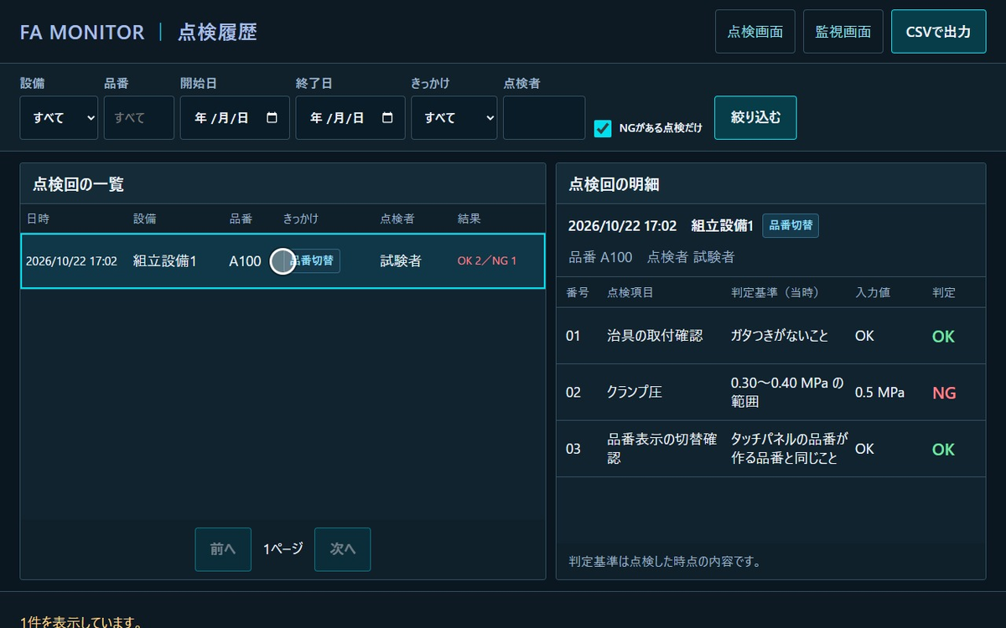Click the OK 2／NG 1 result cell
Image resolution: width=1006 pixels, height=628 pixels.
pos(487,261)
